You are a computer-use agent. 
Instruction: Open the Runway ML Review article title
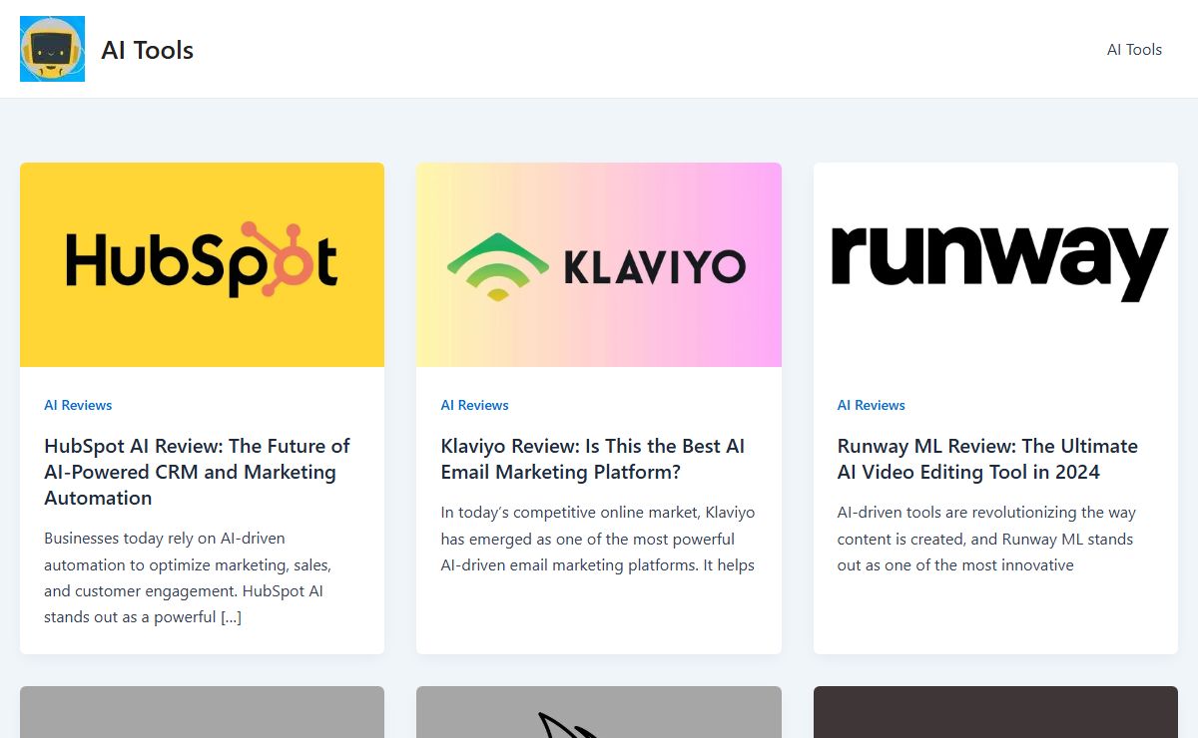(x=987, y=459)
